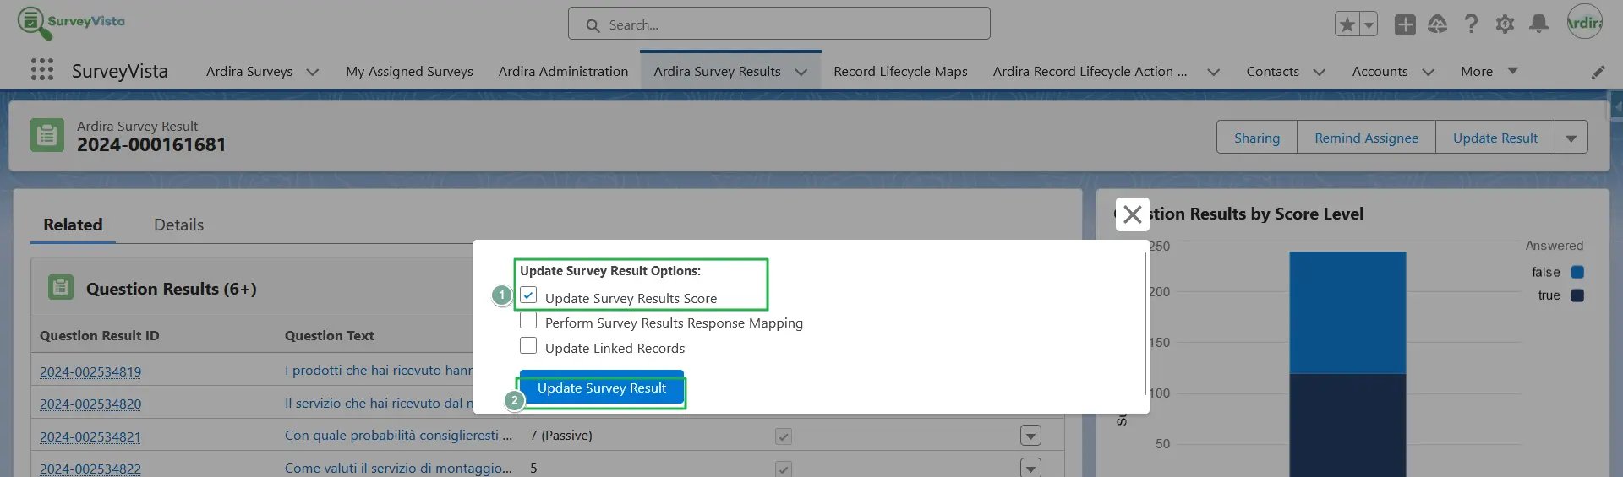Click the Question Result ID column header
The width and height of the screenshot is (1623, 477).
(99, 335)
